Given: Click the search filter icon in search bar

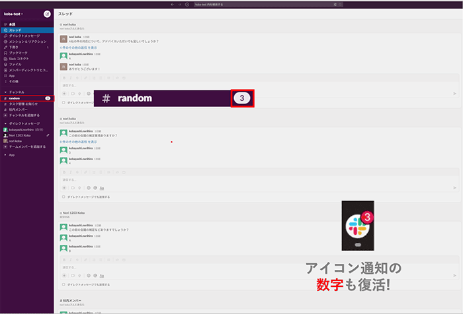Looking at the screenshot, I should 335,5.
